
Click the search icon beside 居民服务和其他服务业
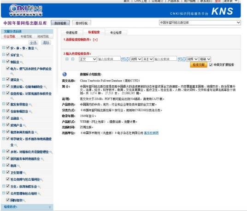[42, 159]
